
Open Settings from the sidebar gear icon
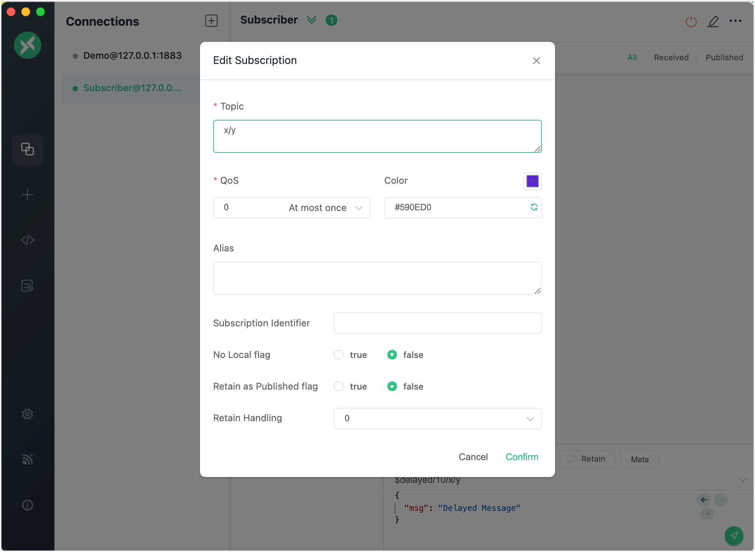coord(28,414)
